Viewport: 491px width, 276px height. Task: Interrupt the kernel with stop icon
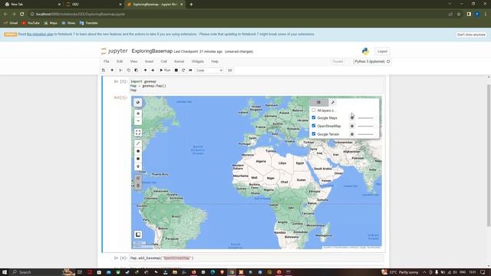point(176,71)
